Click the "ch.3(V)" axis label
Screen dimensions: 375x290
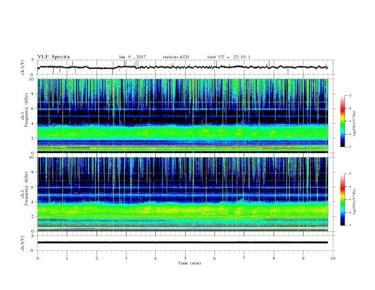point(22,243)
